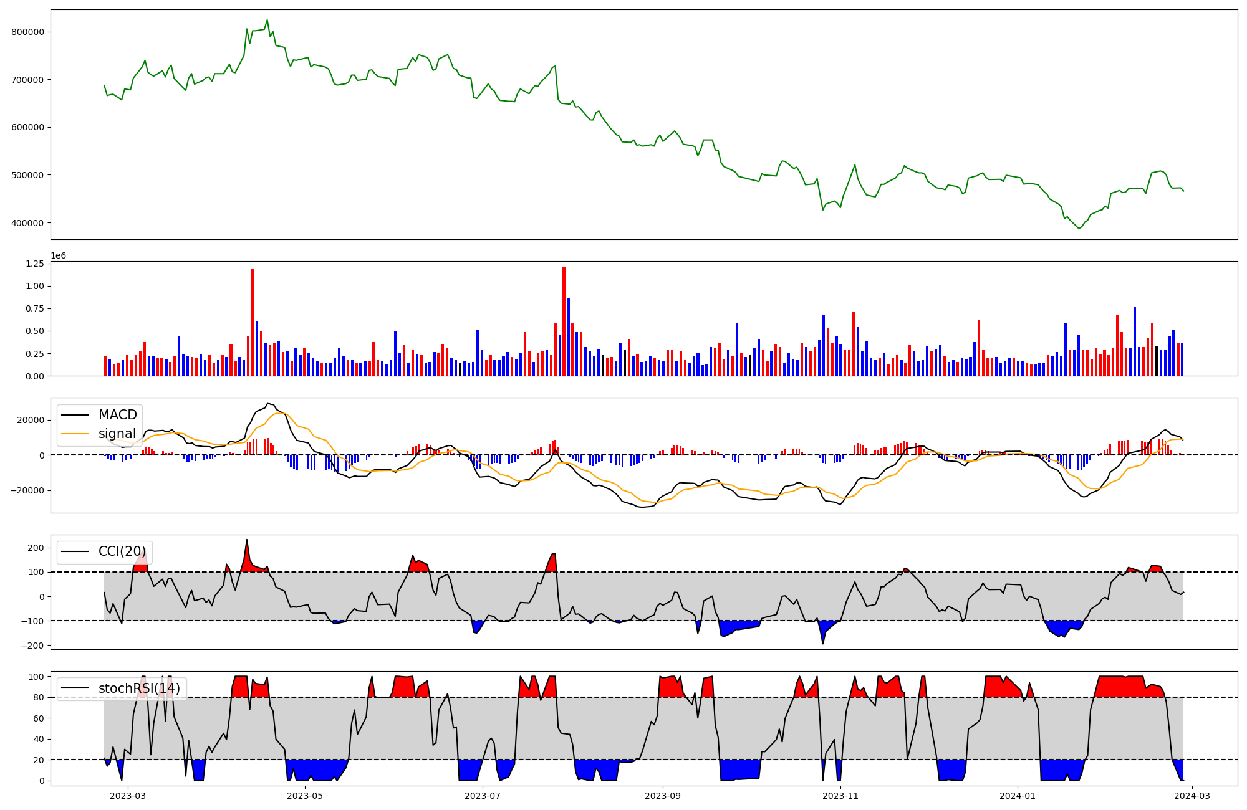Click the 2023-03 date tick label

pos(128,796)
